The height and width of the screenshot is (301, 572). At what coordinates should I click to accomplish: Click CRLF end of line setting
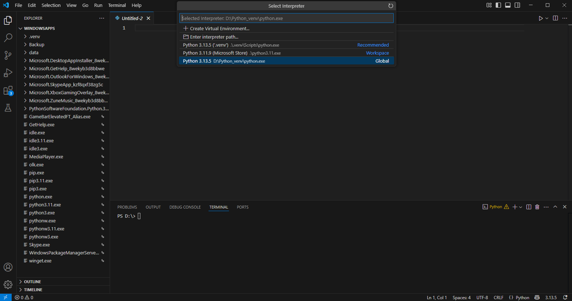(x=498, y=297)
